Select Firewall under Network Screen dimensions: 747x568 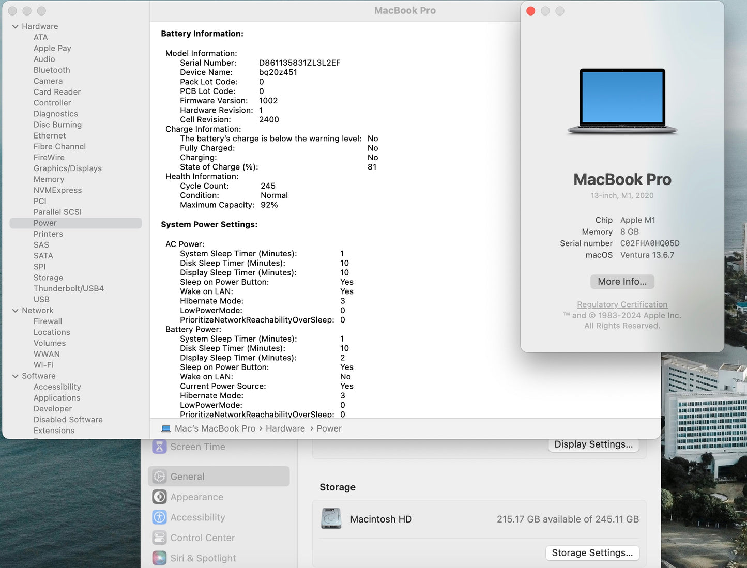tap(48, 321)
